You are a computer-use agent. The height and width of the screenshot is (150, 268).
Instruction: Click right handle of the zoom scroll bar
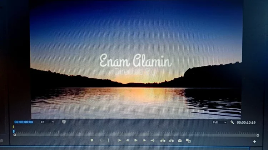click(x=258, y=135)
